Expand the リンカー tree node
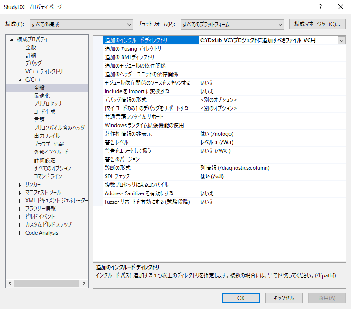Screen dimensions: 351x309 coord(21,185)
